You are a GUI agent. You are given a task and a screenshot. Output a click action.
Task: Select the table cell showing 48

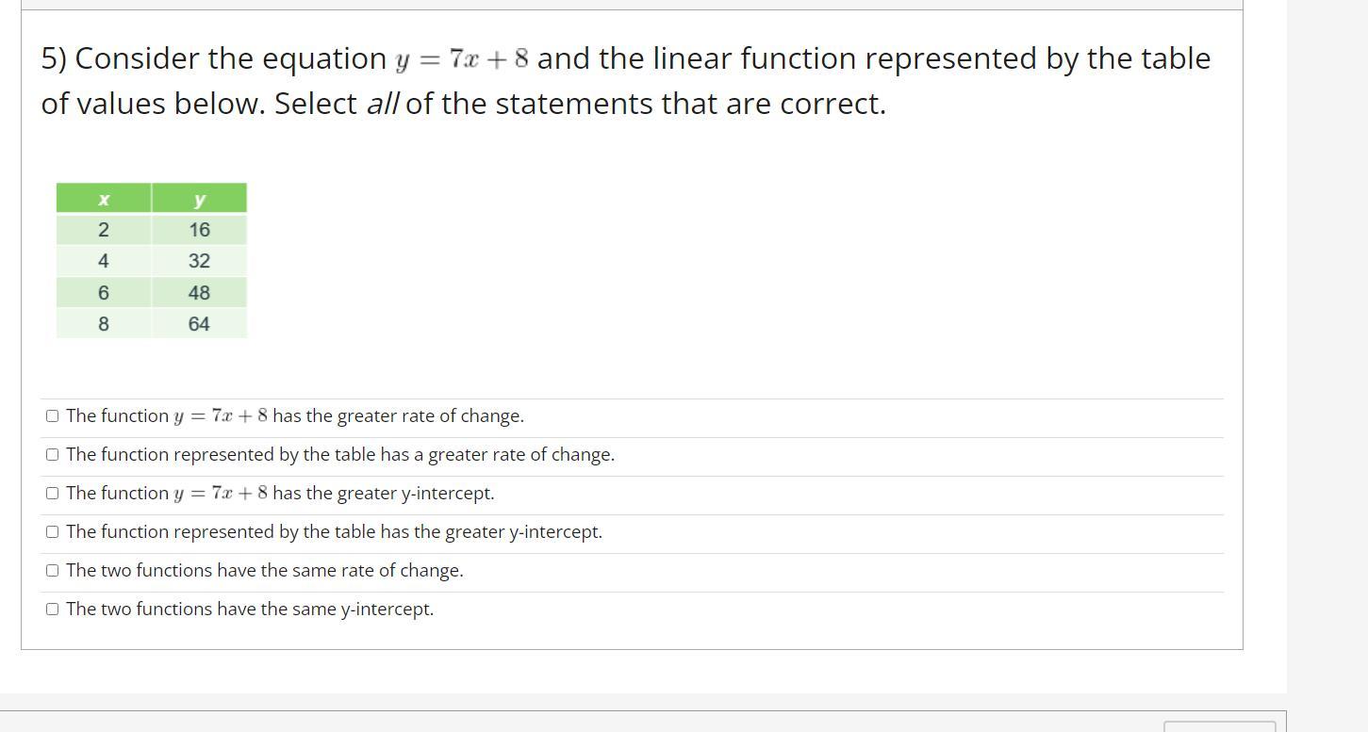pyautogui.click(x=199, y=293)
